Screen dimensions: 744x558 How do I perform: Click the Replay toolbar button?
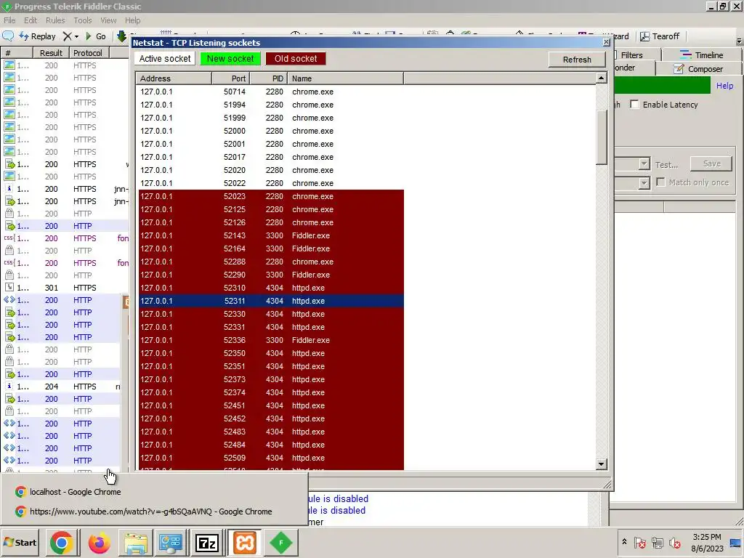tap(38, 36)
